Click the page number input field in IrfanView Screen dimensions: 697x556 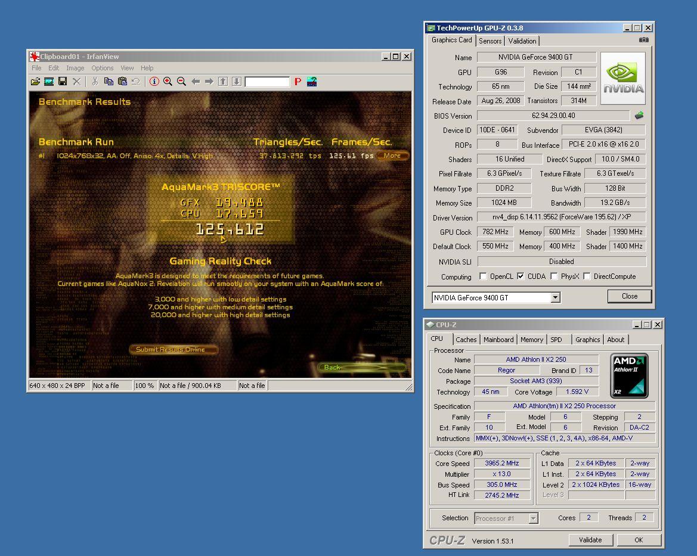(x=267, y=82)
